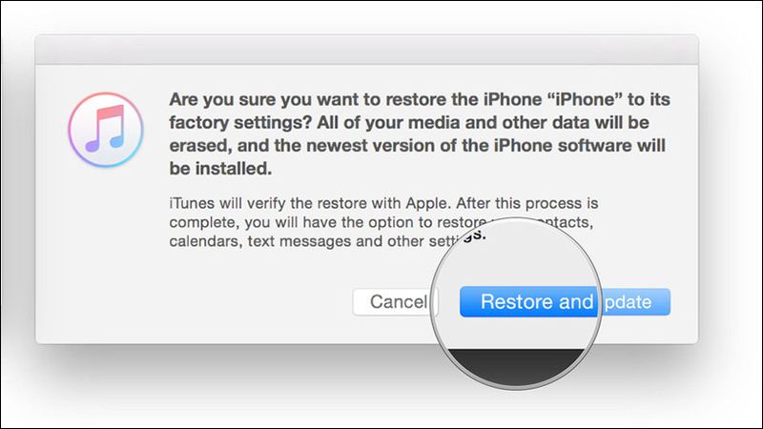Screen dimensions: 763x429
Task: Click the iTunes music note icon
Action: (106, 130)
